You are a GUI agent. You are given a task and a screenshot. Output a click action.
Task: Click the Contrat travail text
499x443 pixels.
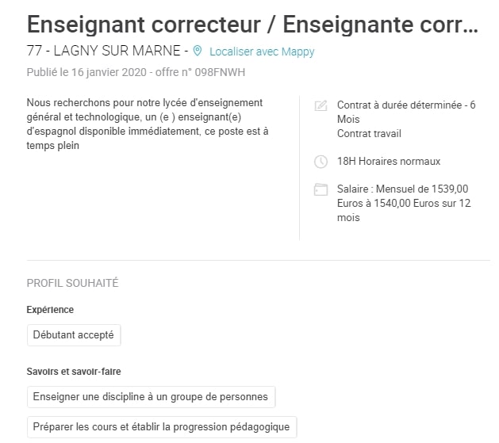click(x=370, y=133)
